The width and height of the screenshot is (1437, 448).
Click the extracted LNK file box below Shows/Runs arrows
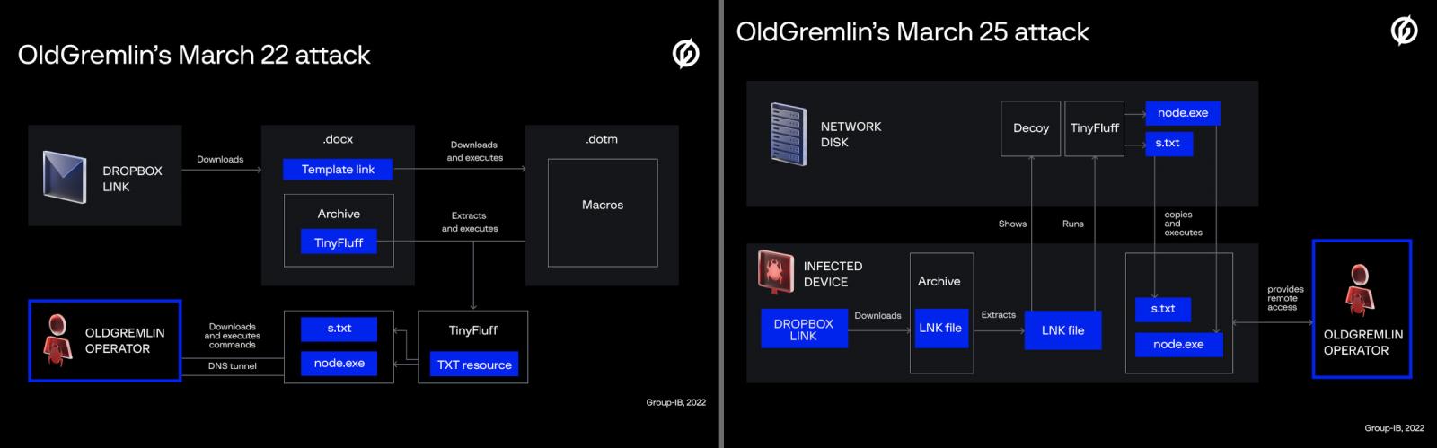point(1062,330)
